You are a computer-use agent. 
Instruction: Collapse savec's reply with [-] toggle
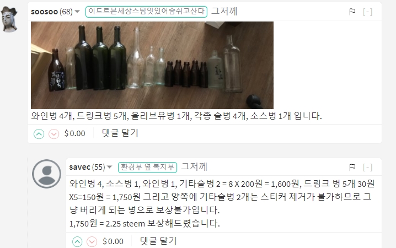(x=367, y=167)
